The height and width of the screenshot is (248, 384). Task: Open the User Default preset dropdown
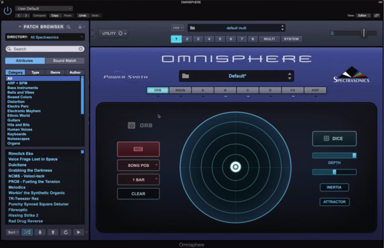pos(44,8)
